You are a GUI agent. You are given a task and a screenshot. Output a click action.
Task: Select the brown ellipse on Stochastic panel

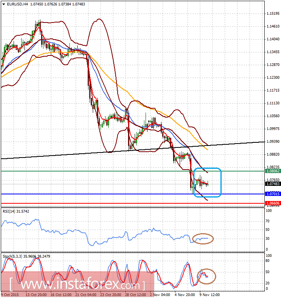pos(206,276)
